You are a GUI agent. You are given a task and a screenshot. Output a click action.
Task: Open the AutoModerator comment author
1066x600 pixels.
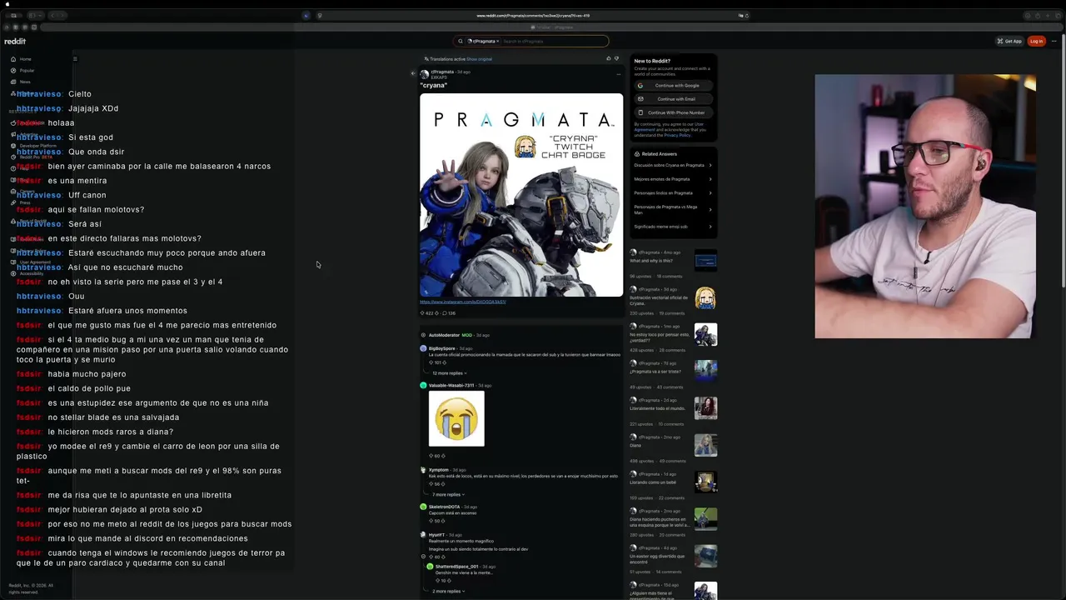[x=444, y=335]
